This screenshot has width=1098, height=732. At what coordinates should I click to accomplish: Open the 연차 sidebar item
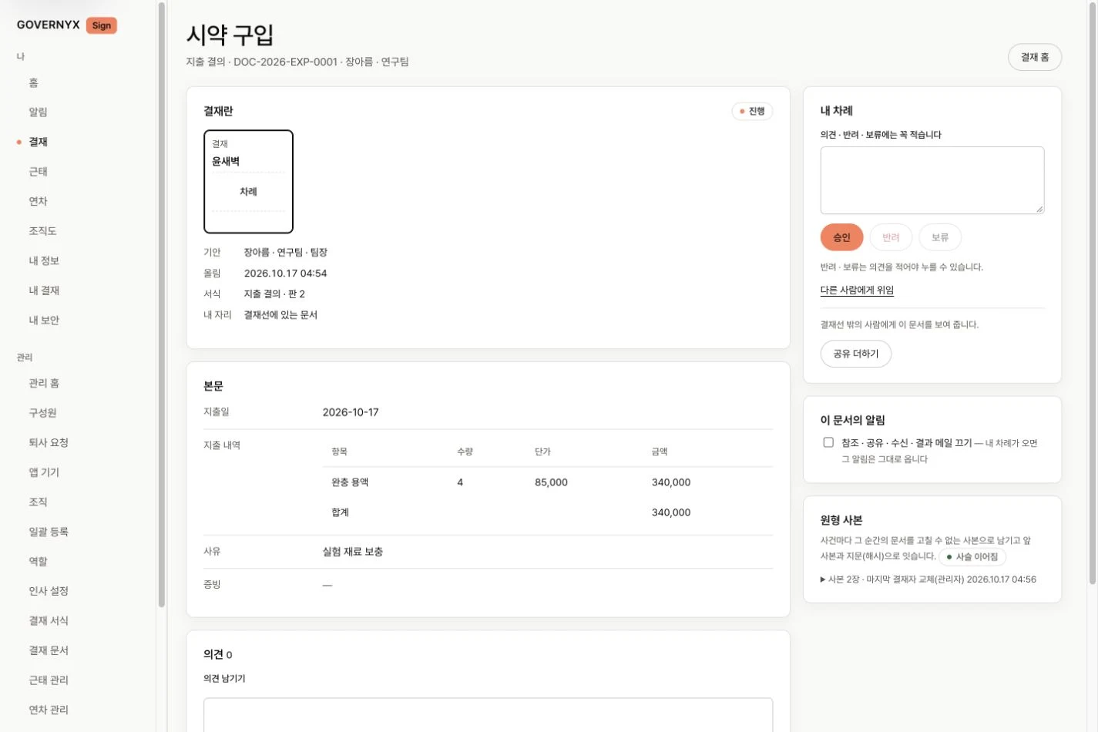pyautogui.click(x=38, y=201)
